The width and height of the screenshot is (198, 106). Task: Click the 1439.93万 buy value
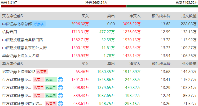click(80, 56)
